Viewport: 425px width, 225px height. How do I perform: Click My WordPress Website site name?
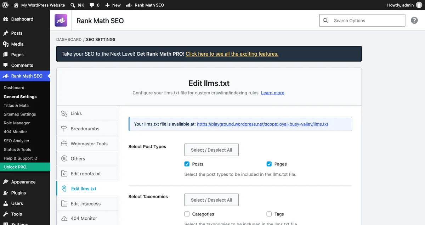click(x=43, y=5)
